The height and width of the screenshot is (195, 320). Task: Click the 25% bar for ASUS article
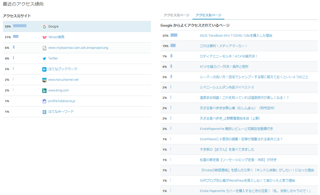click(x=174, y=35)
